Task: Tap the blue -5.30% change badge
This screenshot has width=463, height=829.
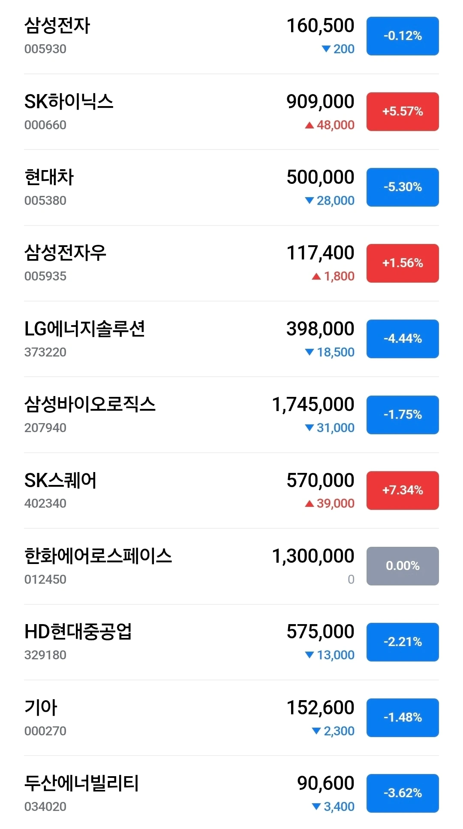Action: [x=403, y=187]
